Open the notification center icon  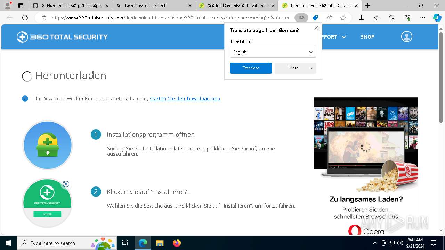coord(434,243)
